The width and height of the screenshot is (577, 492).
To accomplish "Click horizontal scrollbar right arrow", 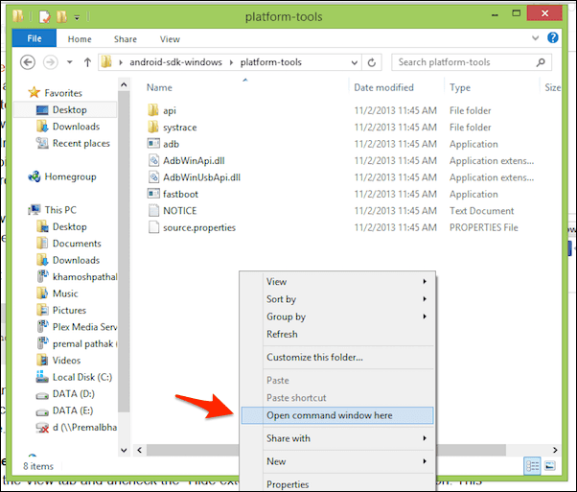I will pos(555,450).
